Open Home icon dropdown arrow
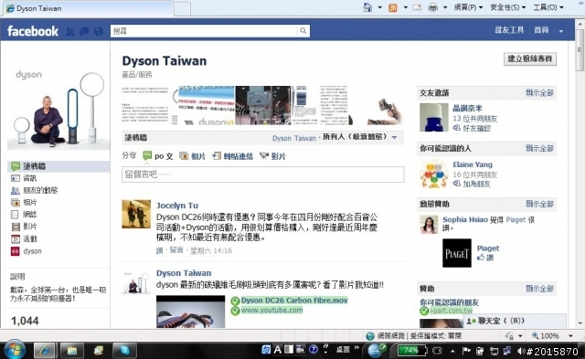Viewport: 585px width, 359px height. (380, 7)
